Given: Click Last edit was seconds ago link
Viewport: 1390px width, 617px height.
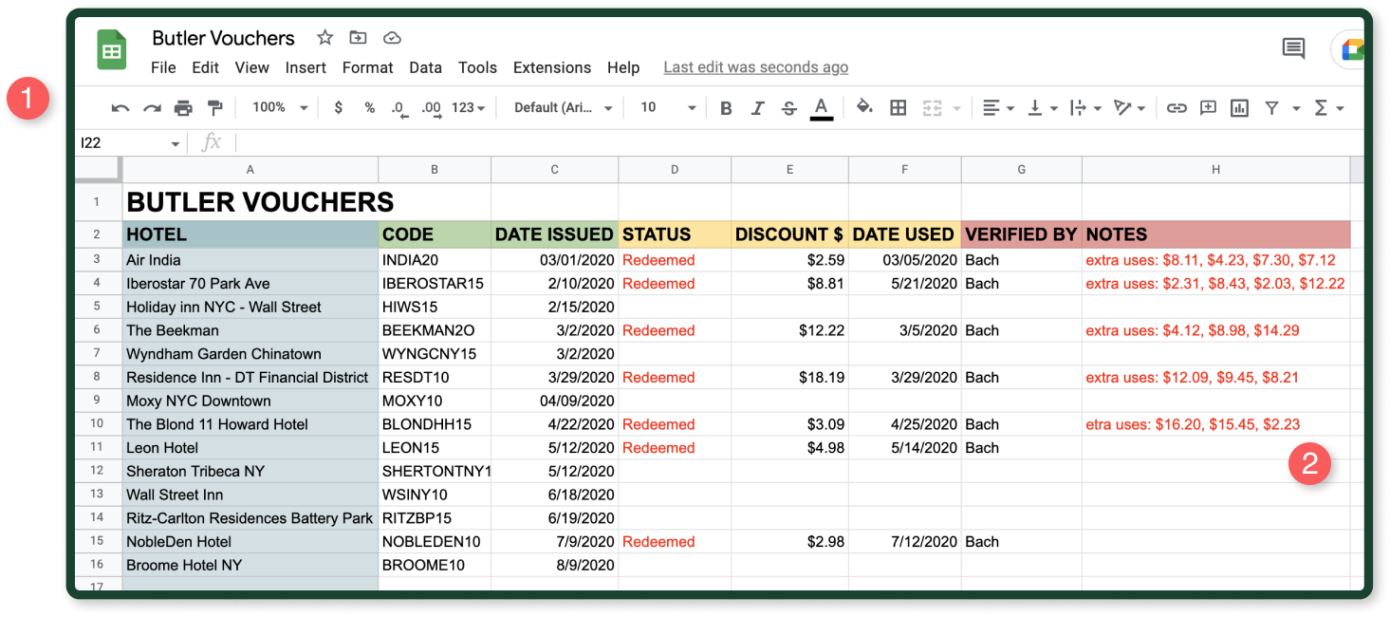Looking at the screenshot, I should [x=755, y=67].
